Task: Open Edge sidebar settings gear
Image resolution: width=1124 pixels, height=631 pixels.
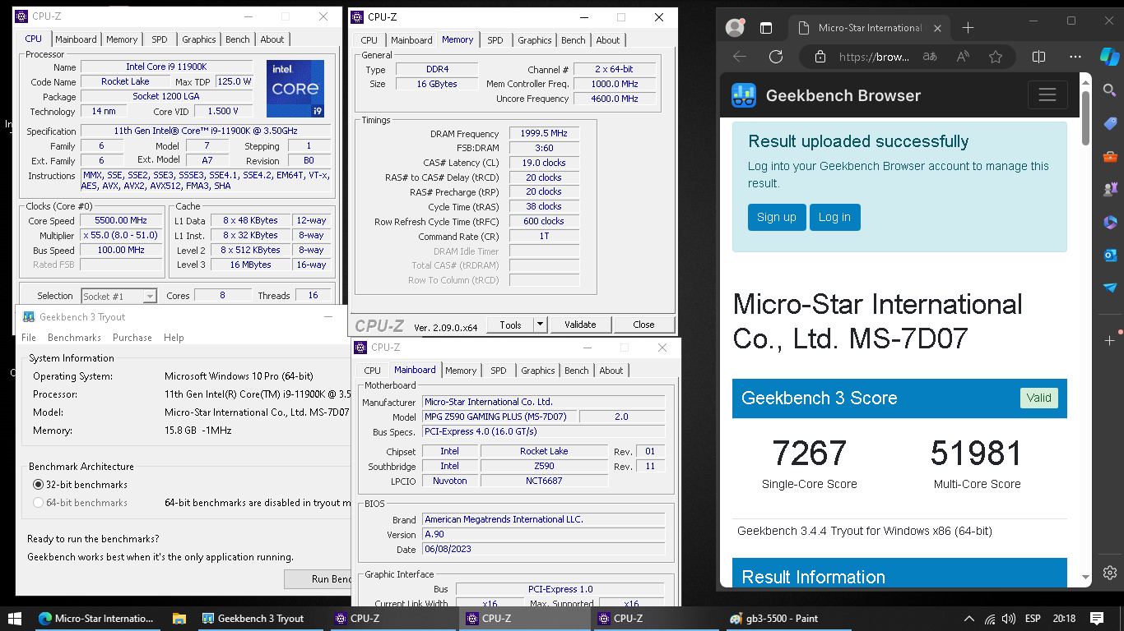Action: pyautogui.click(x=1110, y=573)
